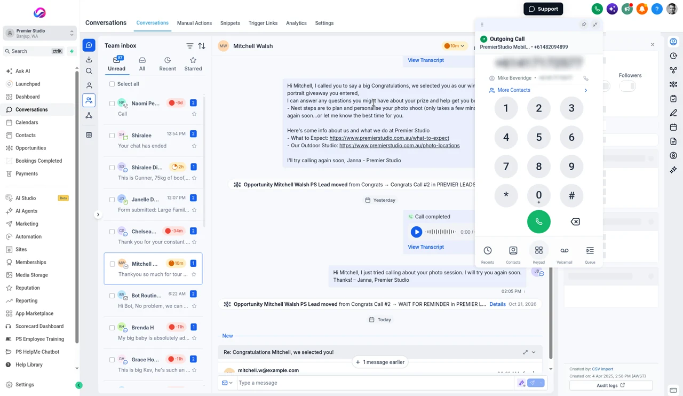Check the Brenda H conversation checkbox
The width and height of the screenshot is (683, 396).
[112, 328]
